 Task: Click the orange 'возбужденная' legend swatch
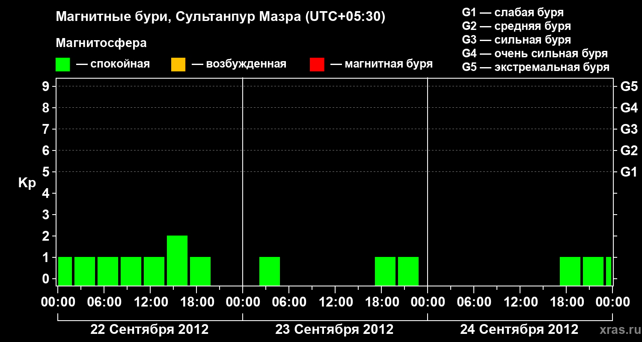click(x=178, y=65)
